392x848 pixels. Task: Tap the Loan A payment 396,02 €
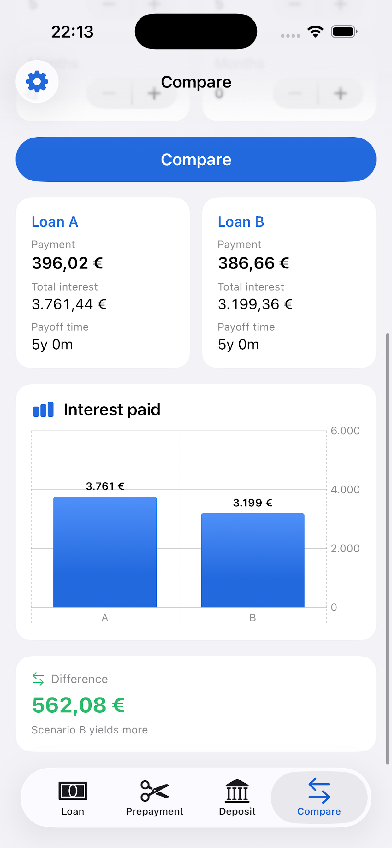pos(68,263)
